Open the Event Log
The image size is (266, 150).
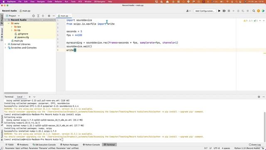click(x=255, y=145)
